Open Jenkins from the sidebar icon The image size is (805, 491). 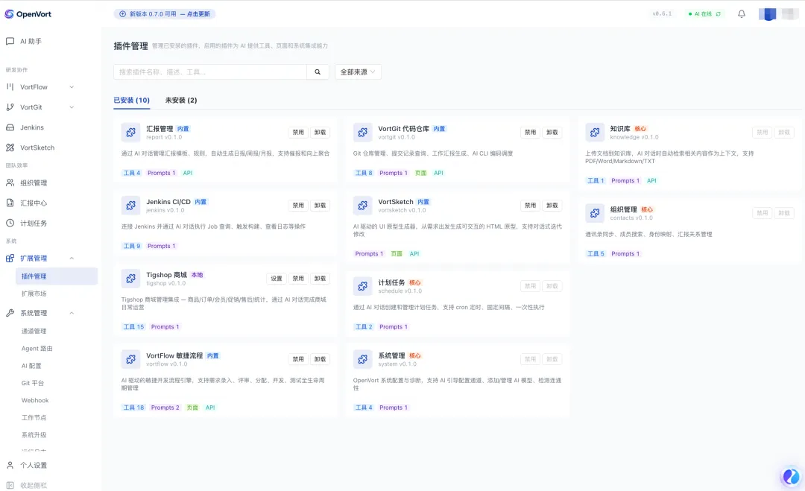click(10, 127)
